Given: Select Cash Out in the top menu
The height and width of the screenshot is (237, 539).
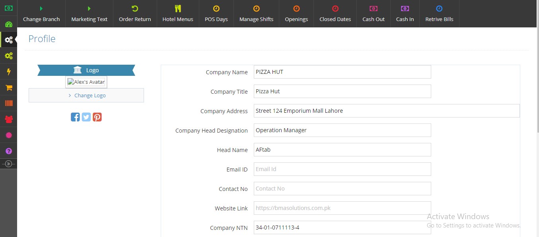Looking at the screenshot, I should [x=374, y=13].
